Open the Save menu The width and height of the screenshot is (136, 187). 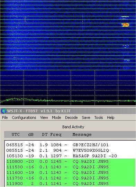coord(86,118)
